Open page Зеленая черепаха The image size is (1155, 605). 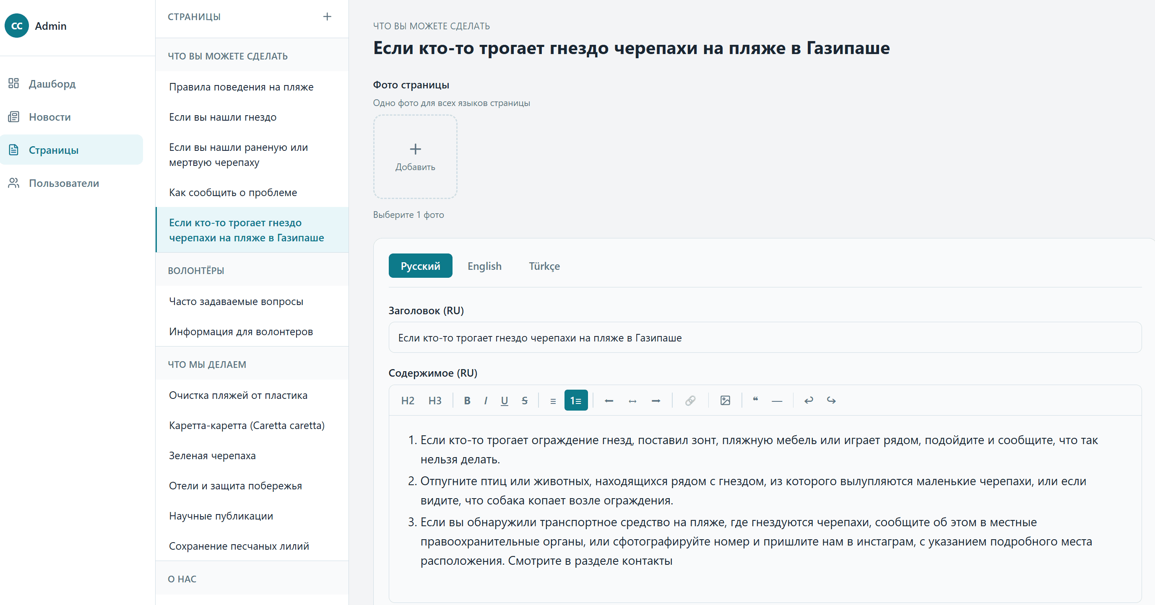(x=252, y=455)
